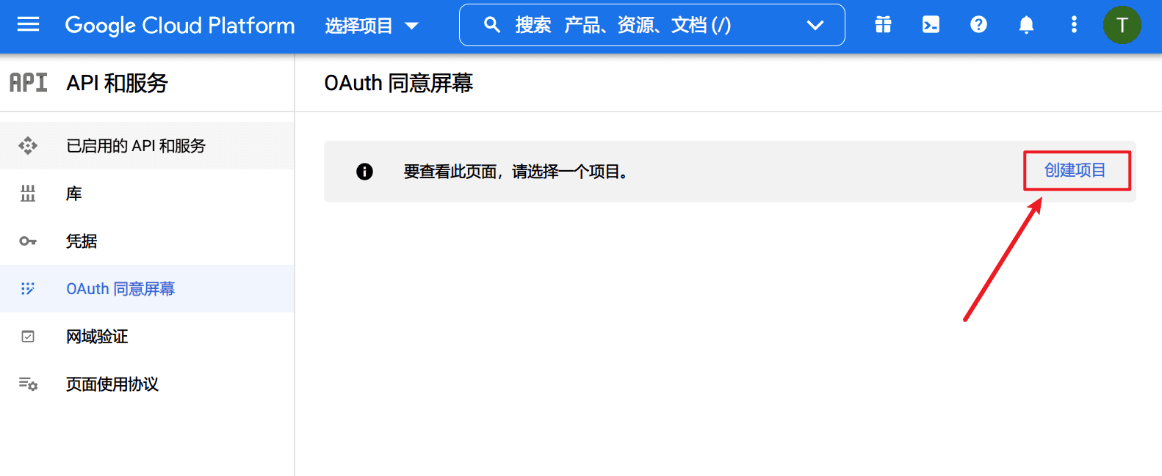Focus the 搜索 产品、资源、文档 search field

(652, 25)
